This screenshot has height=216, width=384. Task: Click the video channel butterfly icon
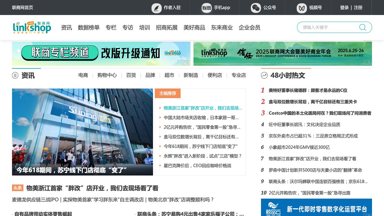[x=302, y=8]
